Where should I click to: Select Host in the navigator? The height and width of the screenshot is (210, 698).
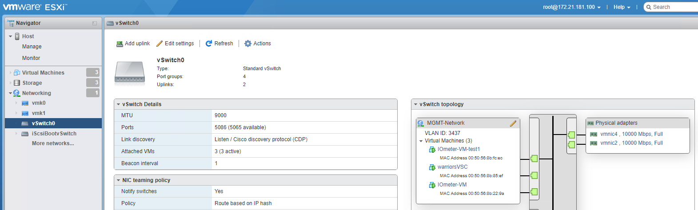coord(28,36)
